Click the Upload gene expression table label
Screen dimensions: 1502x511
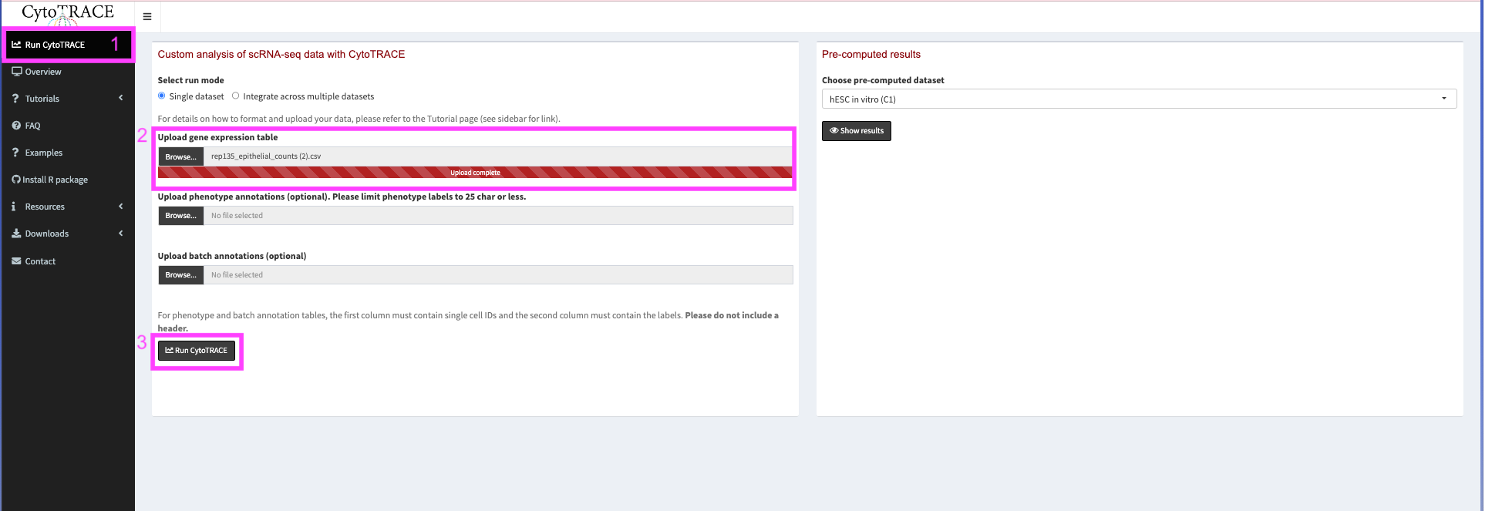218,137
